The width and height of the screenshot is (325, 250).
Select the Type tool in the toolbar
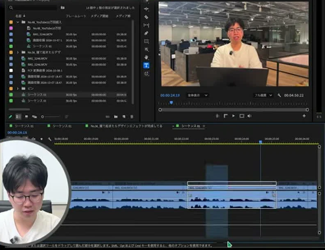146,65
